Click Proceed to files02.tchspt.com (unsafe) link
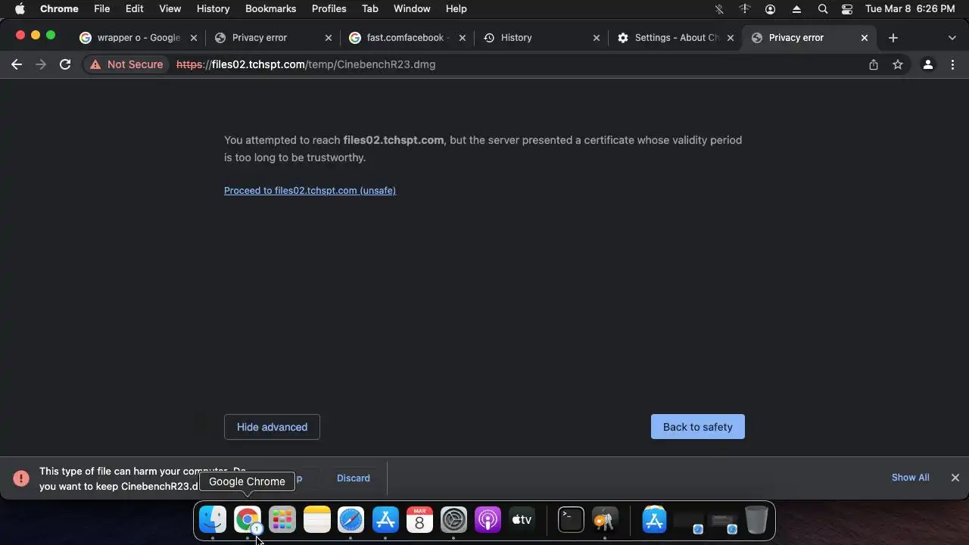This screenshot has height=545, width=969. pos(310,191)
